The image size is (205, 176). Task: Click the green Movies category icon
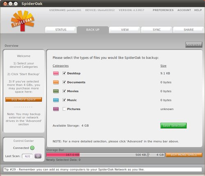(x=56, y=91)
